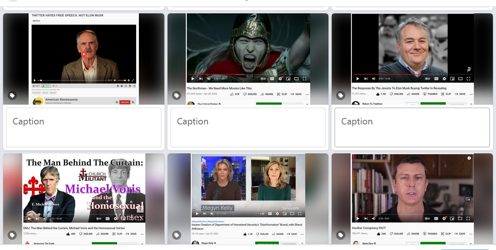496x250 pixels.
Task: Click tag icon on Michael Voris video image
Action: tap(12, 235)
